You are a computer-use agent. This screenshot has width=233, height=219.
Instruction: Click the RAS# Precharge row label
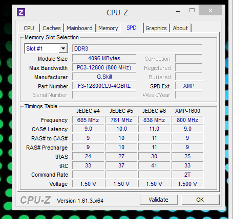(x=47, y=148)
